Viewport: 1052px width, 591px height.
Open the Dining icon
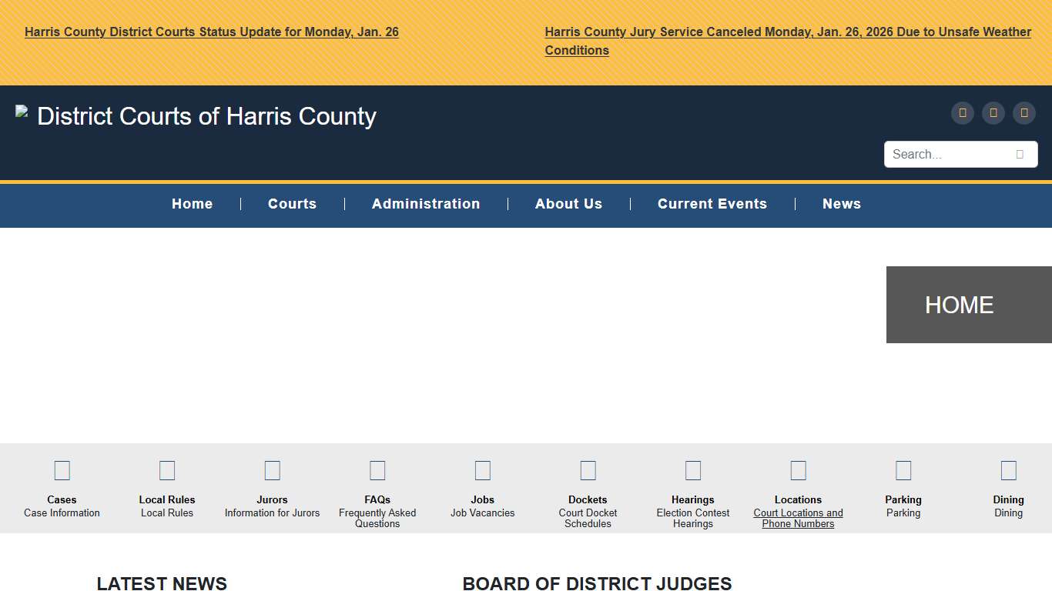click(1008, 470)
